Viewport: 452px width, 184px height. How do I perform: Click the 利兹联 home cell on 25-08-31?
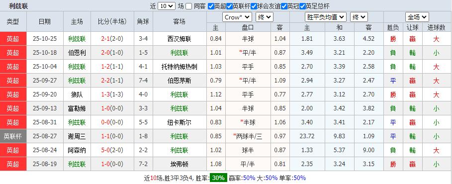point(77,122)
